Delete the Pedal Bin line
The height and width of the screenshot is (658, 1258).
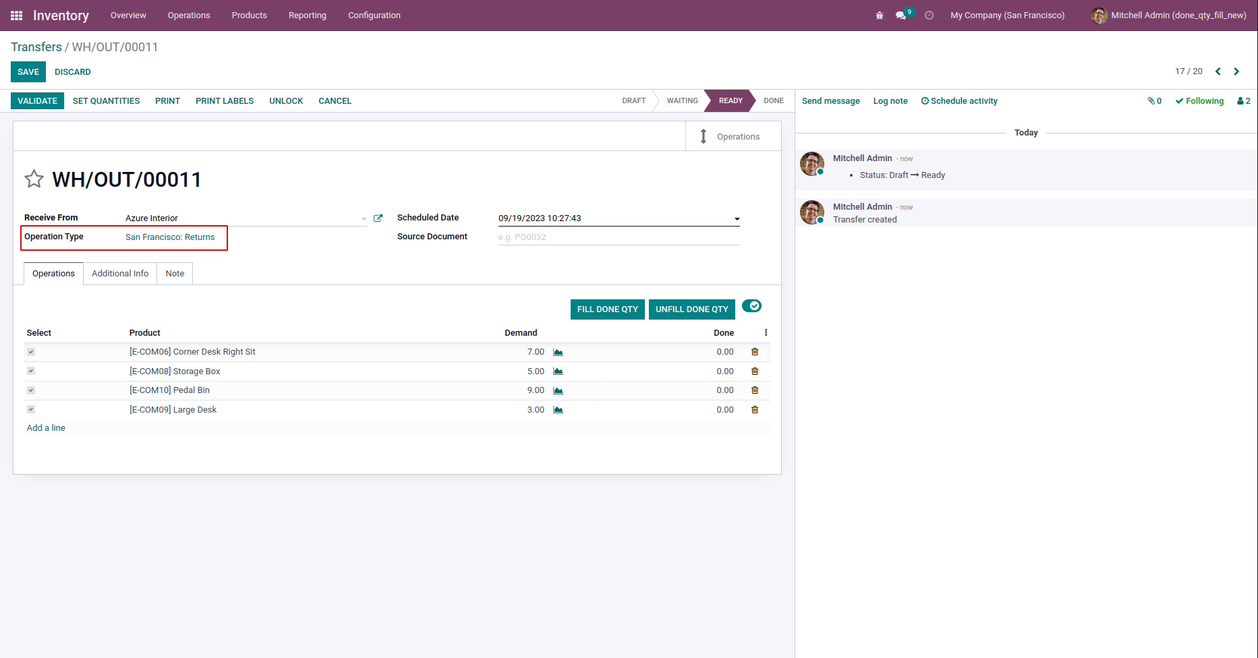pyautogui.click(x=755, y=390)
